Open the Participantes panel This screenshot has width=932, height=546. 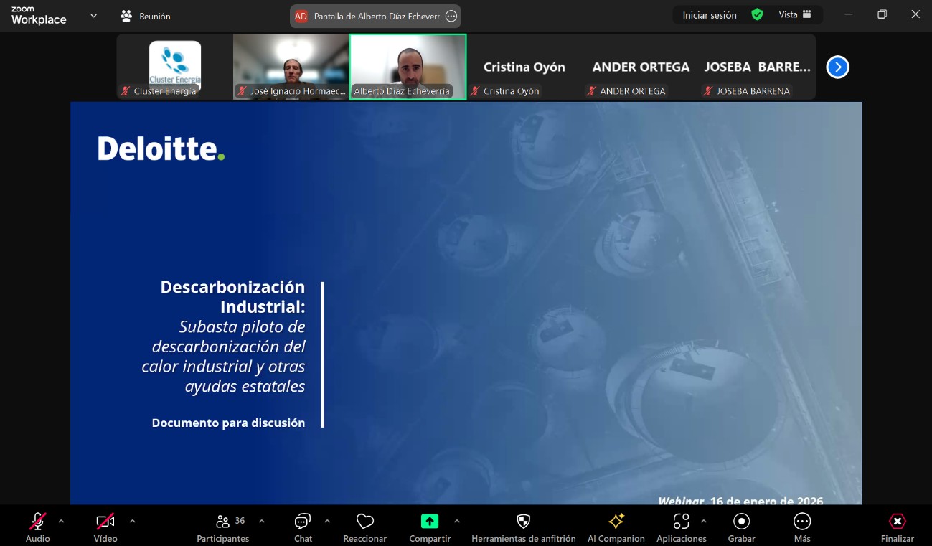[x=223, y=522]
